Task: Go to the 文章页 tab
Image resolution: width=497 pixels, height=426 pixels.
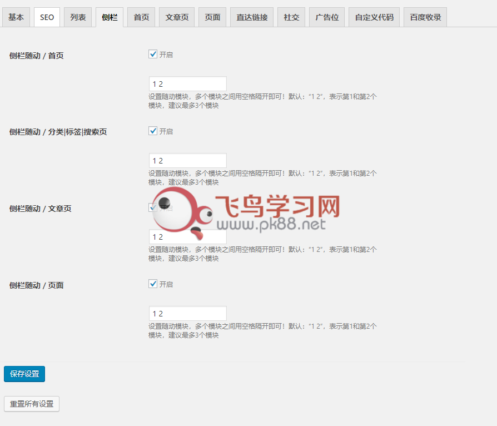Action: pyautogui.click(x=177, y=17)
